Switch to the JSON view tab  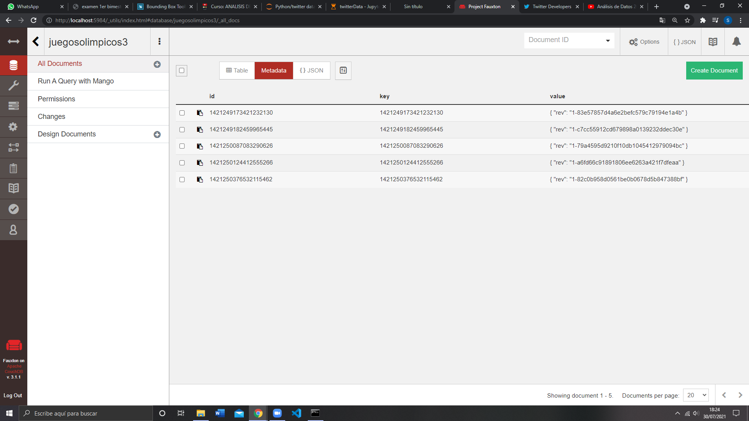pyautogui.click(x=312, y=71)
